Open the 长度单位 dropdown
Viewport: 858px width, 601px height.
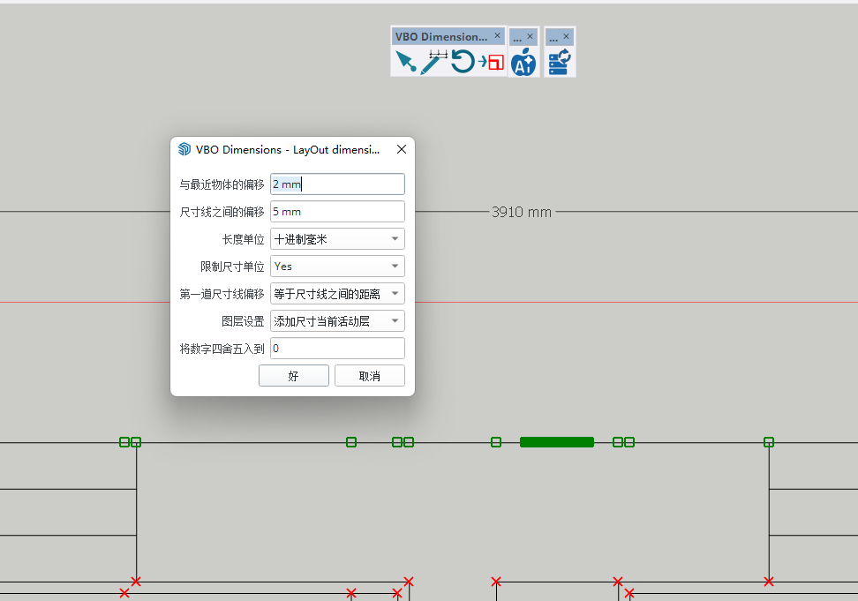click(x=337, y=239)
